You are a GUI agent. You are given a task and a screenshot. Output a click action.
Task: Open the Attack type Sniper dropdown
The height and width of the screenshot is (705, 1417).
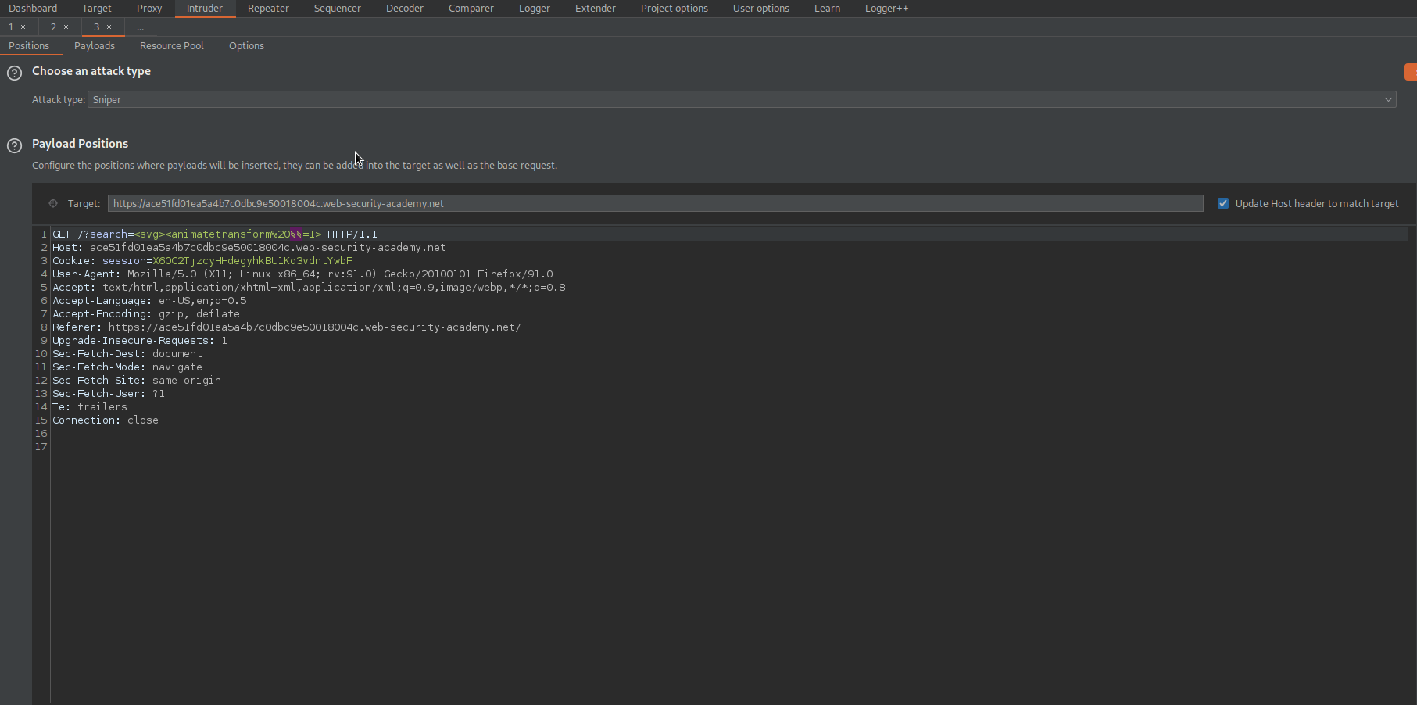click(x=742, y=99)
